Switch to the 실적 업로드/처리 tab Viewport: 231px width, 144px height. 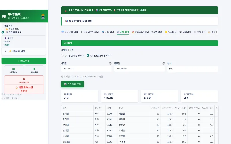[x=90, y=32]
